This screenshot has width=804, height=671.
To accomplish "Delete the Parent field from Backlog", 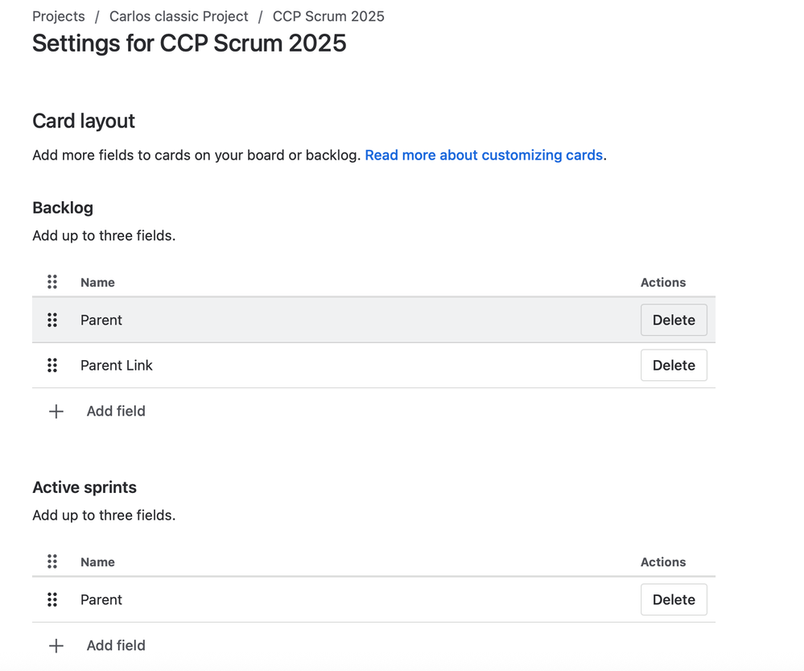I will pos(674,320).
